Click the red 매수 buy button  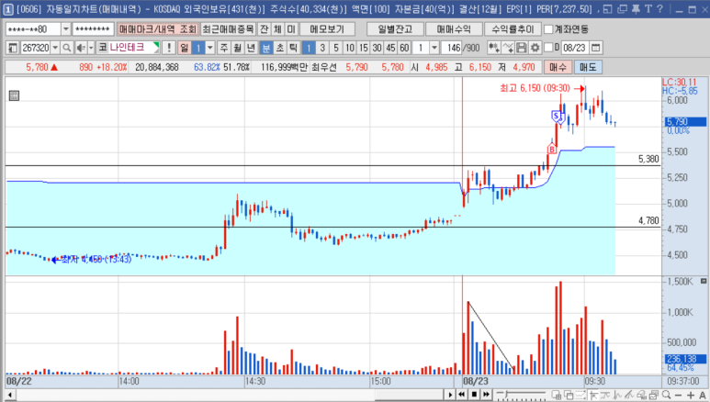558,67
